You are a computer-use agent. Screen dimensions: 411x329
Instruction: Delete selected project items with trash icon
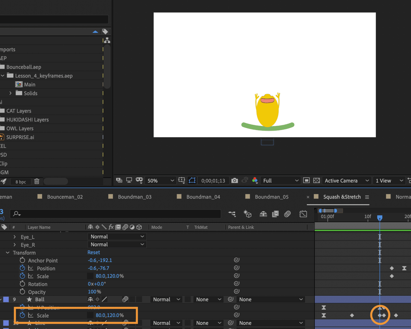click(x=37, y=182)
